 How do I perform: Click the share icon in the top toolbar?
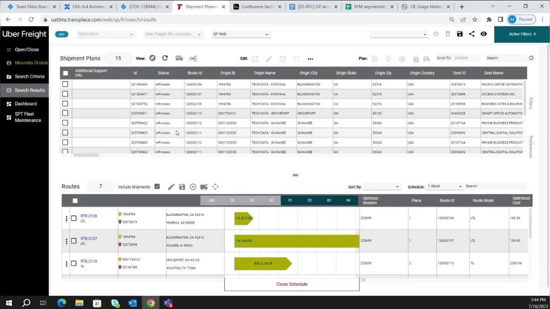pyautogui.click(x=472, y=34)
